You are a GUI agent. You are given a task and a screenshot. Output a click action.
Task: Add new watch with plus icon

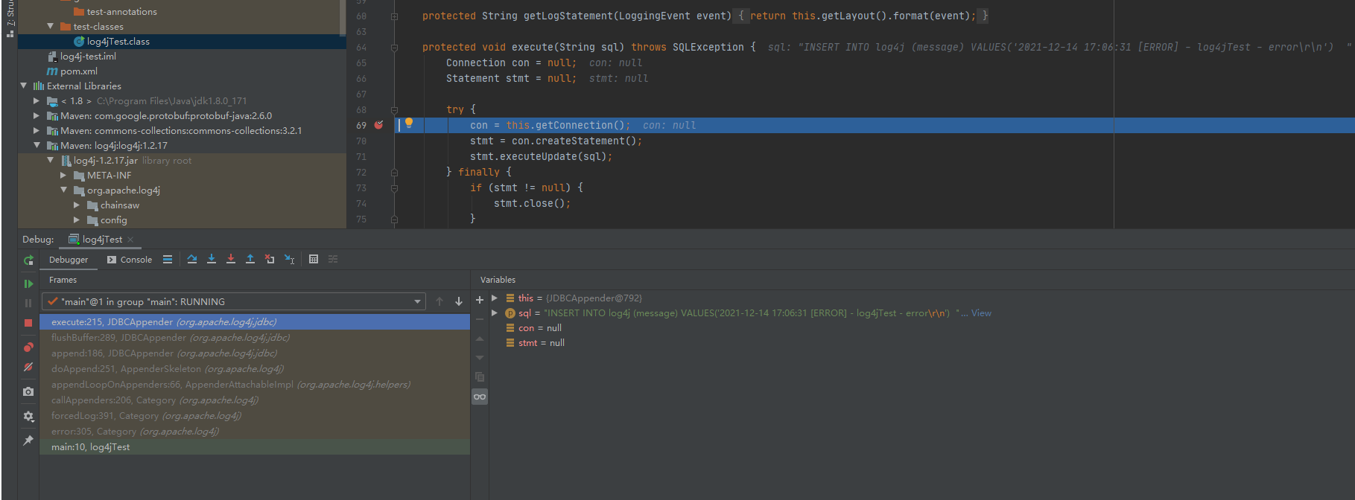(480, 300)
